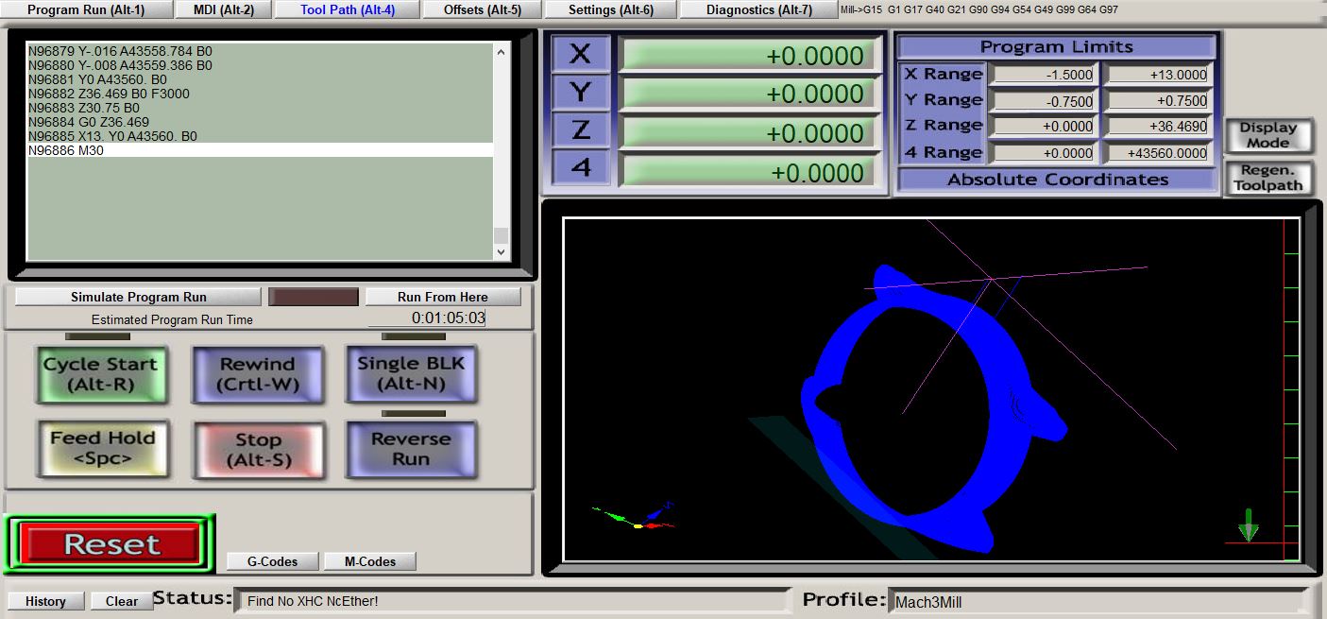The height and width of the screenshot is (619, 1327).
Task: Open the Offsets (Alt-5) tab
Action: point(482,10)
